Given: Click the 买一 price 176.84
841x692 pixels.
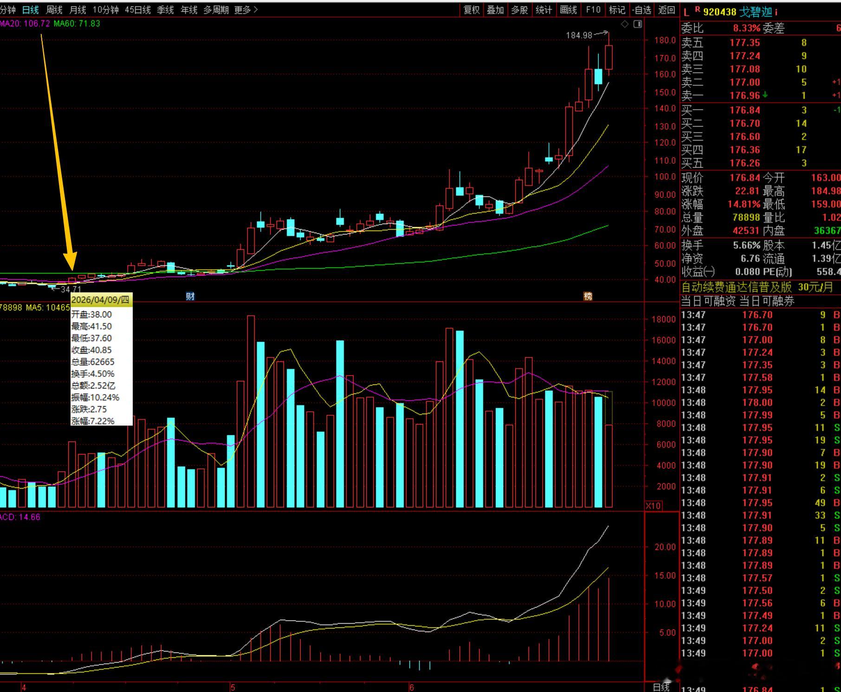Looking at the screenshot, I should [745, 110].
